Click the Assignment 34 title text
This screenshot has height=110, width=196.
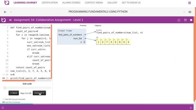[48, 20]
